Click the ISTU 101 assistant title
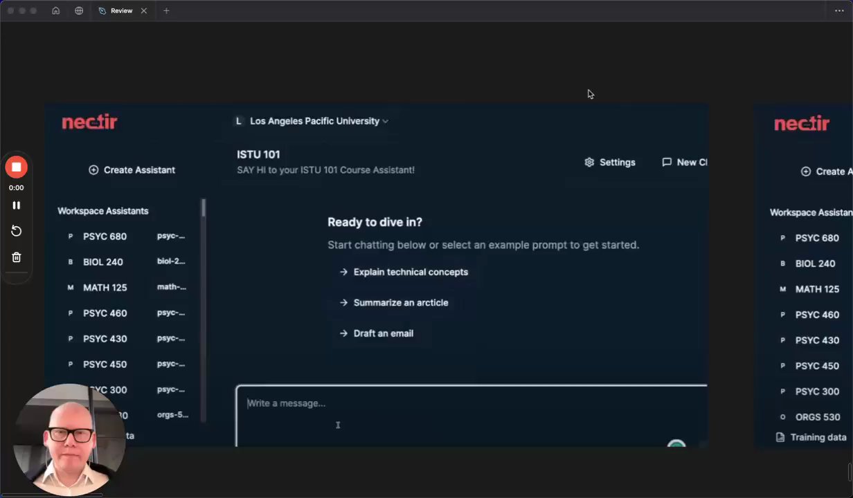The width and height of the screenshot is (853, 498). coord(258,154)
